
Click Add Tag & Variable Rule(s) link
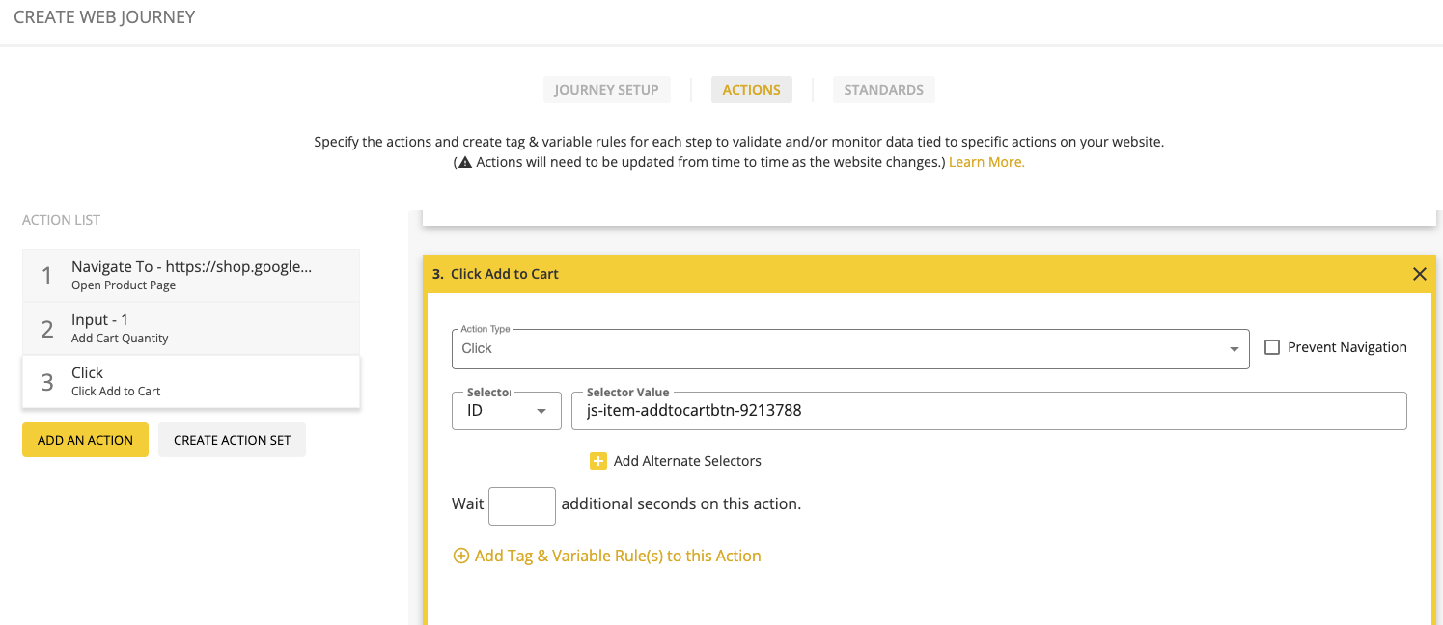pyautogui.click(x=618, y=556)
